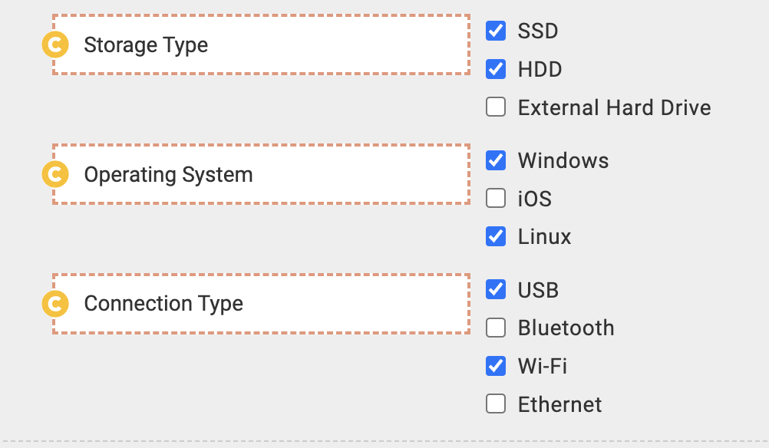Screen dimensions: 769x448
Task: Select the Ethernet checkbox
Action: tap(496, 404)
